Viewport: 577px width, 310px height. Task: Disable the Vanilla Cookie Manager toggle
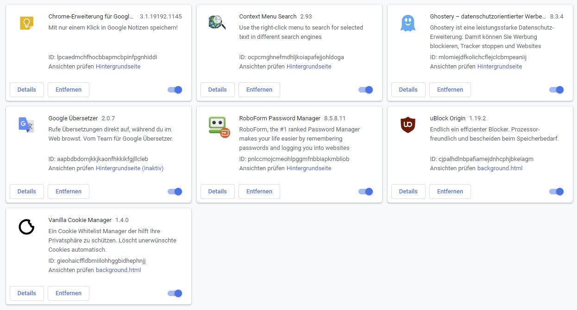click(x=175, y=293)
